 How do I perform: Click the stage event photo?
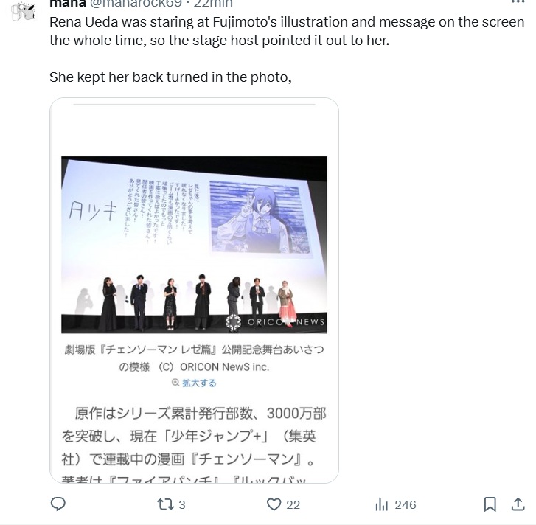[194, 245]
